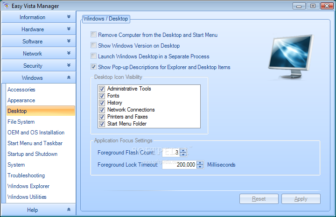
Task: Minimize the Easy Vista Manager window
Action: (x=299, y=6)
